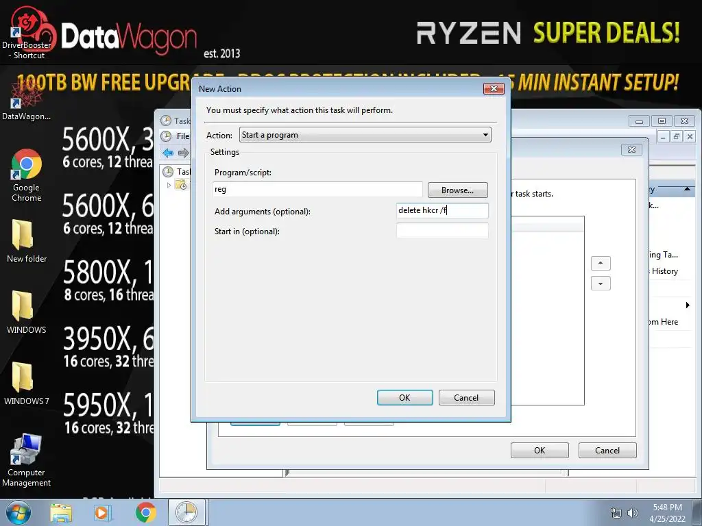This screenshot has height=526, width=702.
Task: Open Windows Explorer from the taskbar
Action: 61,512
